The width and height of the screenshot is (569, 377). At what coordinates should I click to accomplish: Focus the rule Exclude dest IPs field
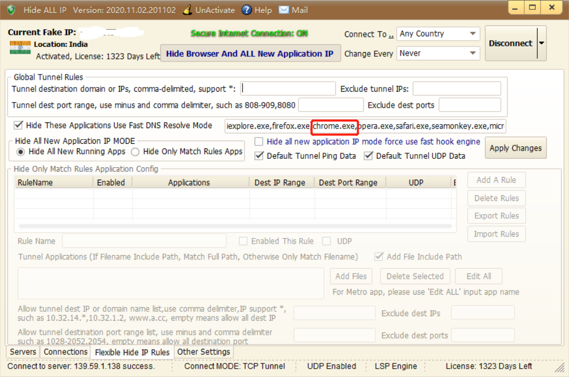pyautogui.click(x=483, y=313)
